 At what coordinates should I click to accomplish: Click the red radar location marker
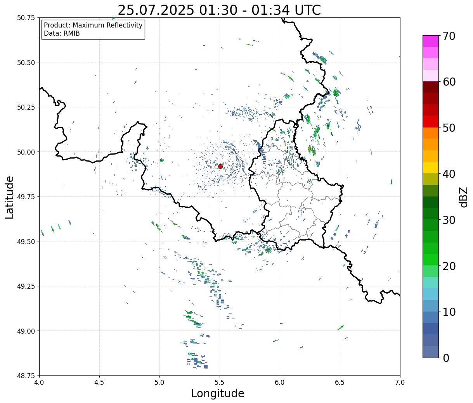(x=220, y=166)
